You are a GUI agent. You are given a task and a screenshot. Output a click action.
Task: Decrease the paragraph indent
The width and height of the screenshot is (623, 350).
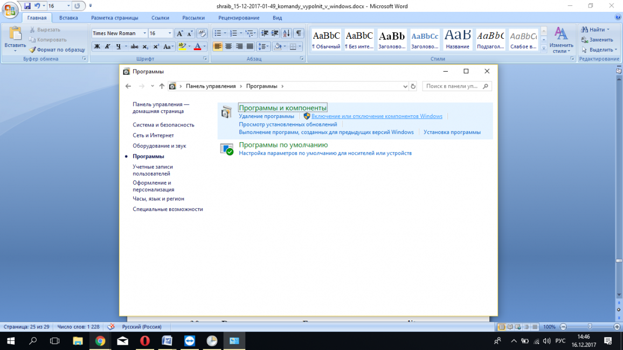(x=264, y=33)
